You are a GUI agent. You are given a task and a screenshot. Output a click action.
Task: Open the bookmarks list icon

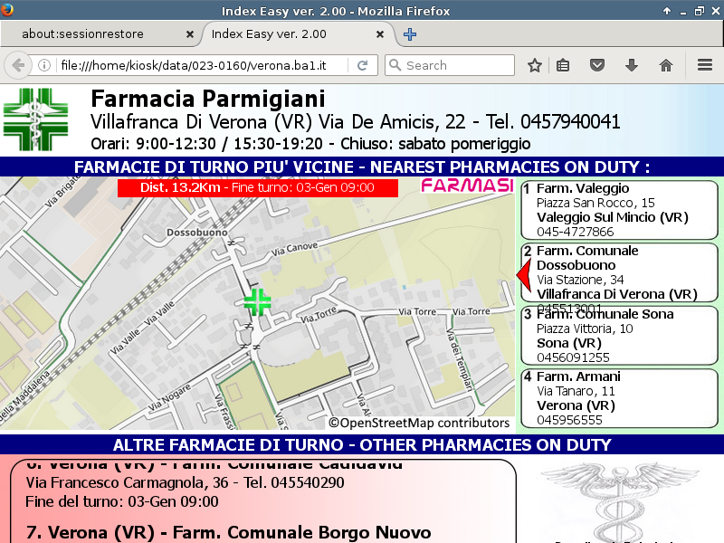[x=563, y=65]
